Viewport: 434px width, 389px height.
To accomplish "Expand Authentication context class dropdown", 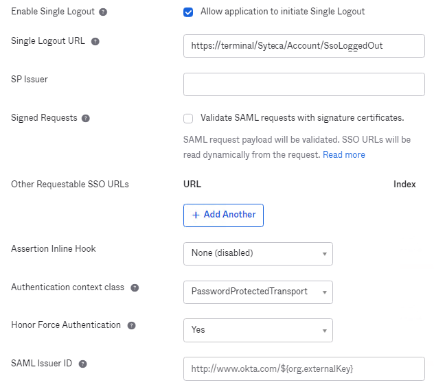I will tap(258, 292).
